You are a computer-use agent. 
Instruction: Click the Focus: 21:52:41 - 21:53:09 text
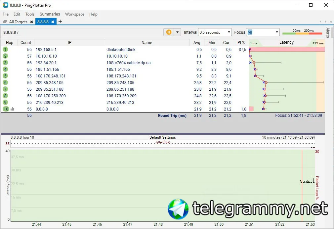[299, 115]
